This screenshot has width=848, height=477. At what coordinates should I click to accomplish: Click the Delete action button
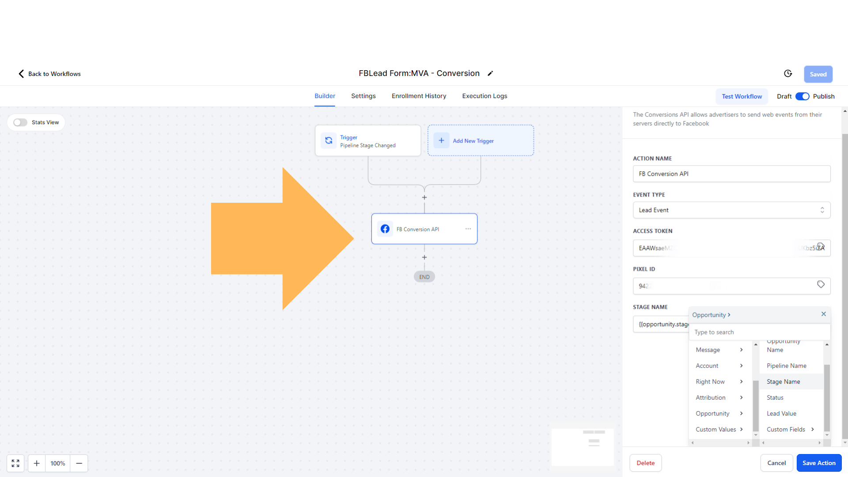tap(646, 462)
